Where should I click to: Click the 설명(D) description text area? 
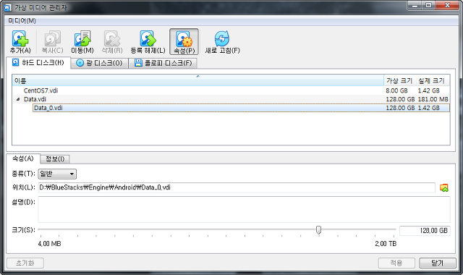click(244, 209)
